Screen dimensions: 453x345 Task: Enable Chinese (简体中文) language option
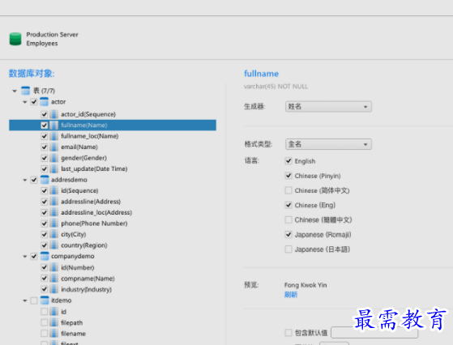[288, 190]
